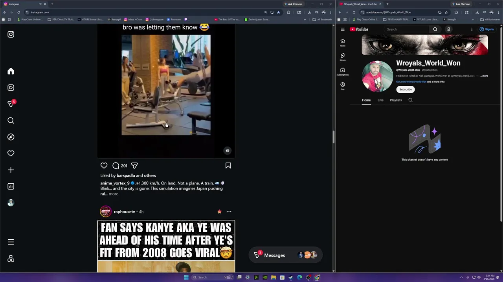This screenshot has height=282, width=503.
Task: Open Instagram Home from the sidebar
Action: 11,71
